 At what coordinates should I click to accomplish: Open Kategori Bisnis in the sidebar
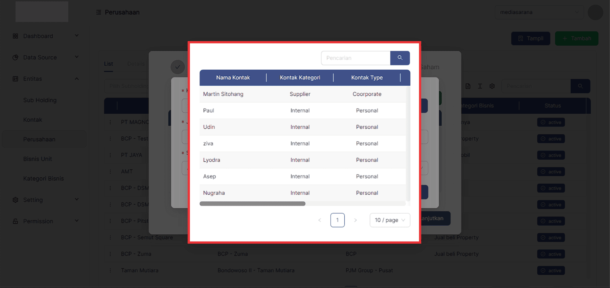(x=44, y=179)
